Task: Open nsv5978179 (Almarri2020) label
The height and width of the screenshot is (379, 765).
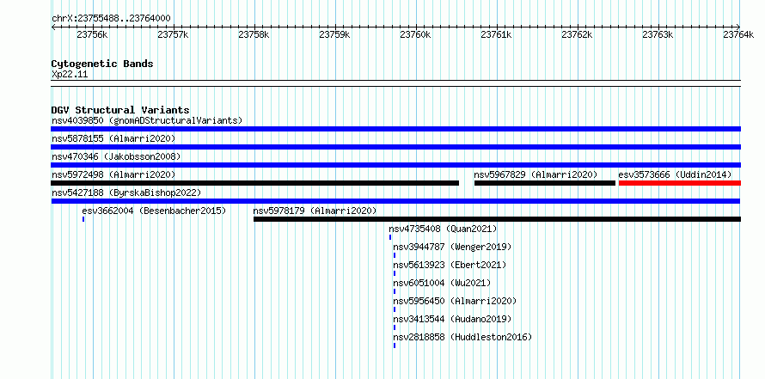Action: [315, 211]
